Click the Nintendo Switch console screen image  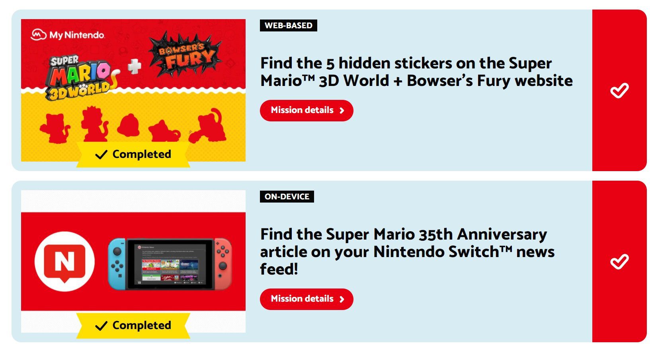point(170,264)
